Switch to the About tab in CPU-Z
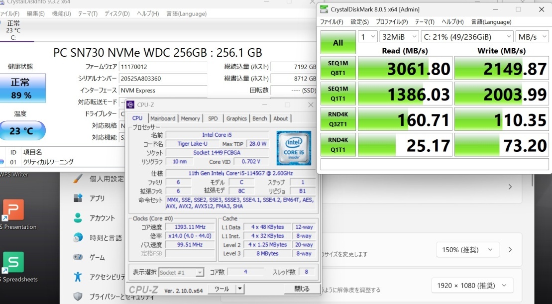 (x=281, y=118)
